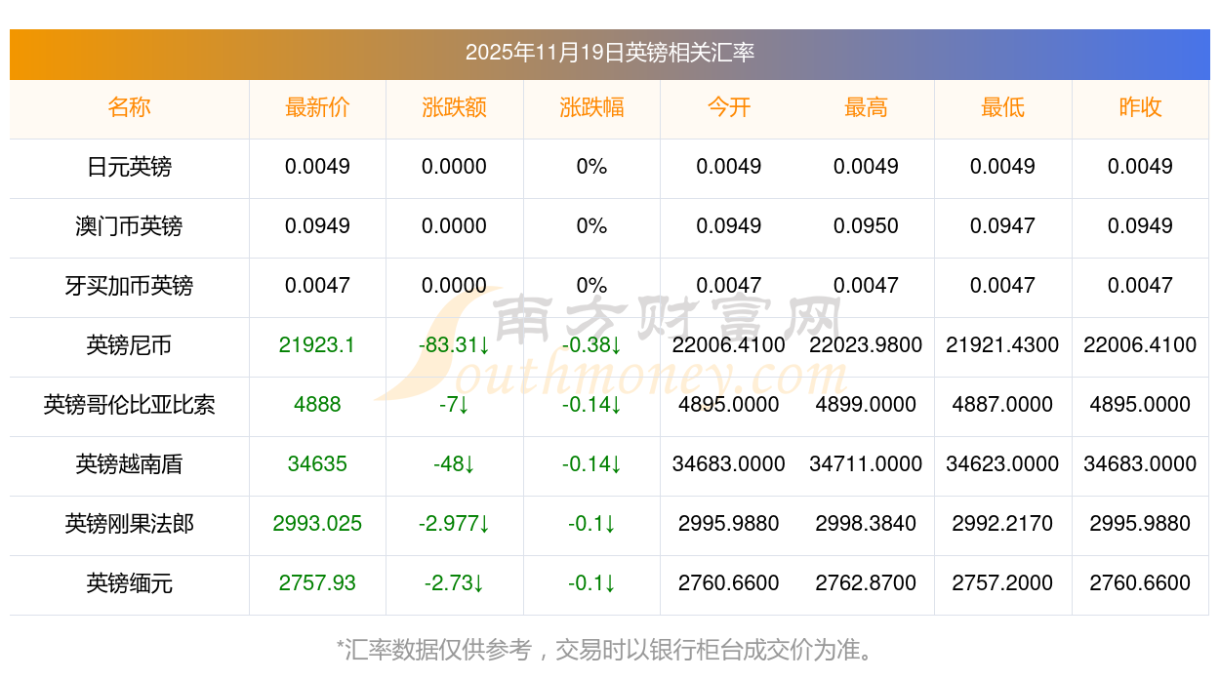Select the 牙买加币英镑 row name
1220x680 pixels.
click(129, 286)
